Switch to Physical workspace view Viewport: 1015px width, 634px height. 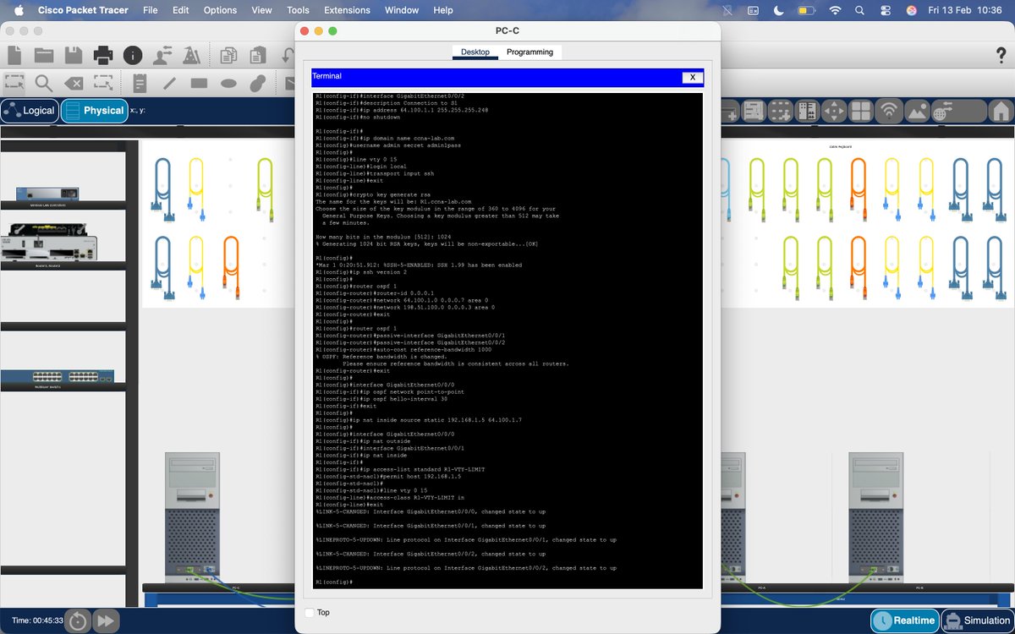[x=93, y=111]
